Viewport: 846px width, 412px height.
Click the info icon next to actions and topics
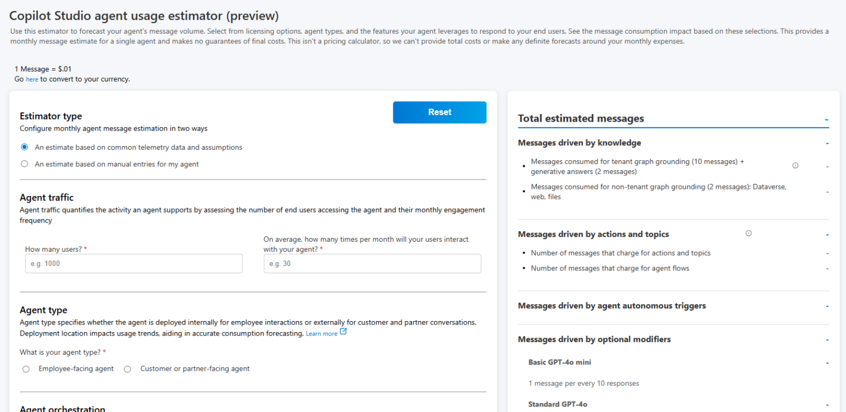point(748,233)
